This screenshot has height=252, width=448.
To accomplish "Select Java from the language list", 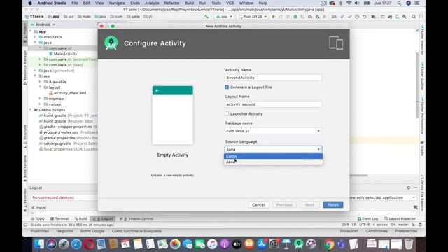I will pos(273,162).
